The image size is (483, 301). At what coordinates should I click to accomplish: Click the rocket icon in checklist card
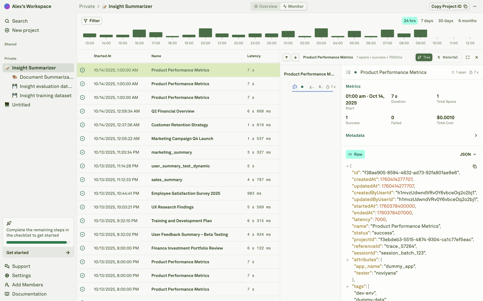(x=9, y=223)
